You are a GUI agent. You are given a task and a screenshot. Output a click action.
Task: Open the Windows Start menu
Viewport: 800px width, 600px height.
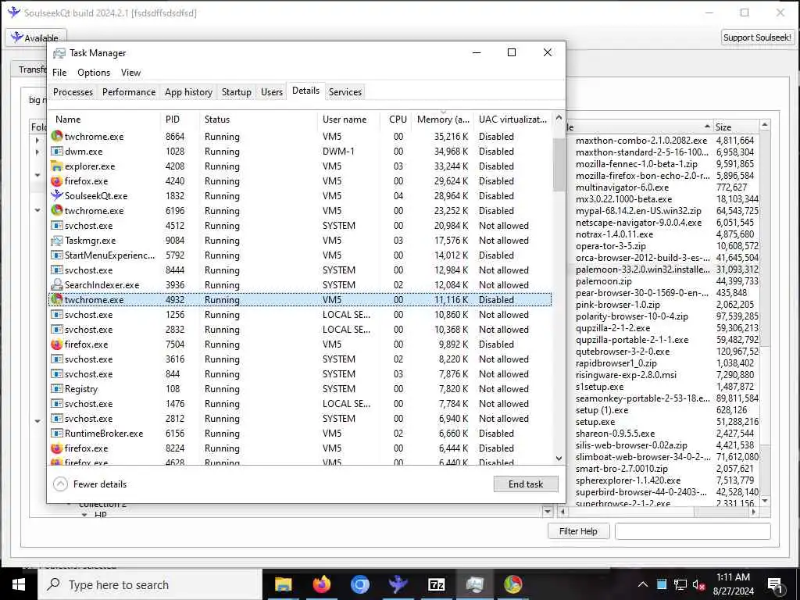[x=19, y=584]
